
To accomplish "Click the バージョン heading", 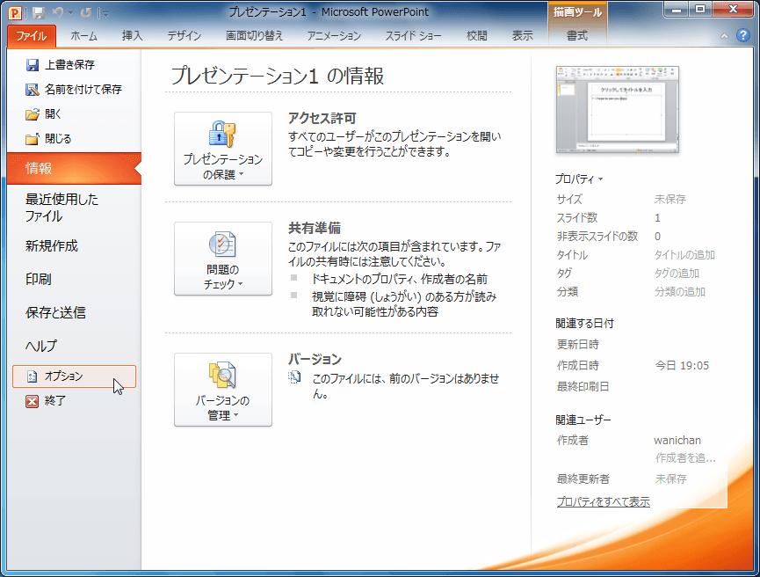I will click(x=315, y=359).
